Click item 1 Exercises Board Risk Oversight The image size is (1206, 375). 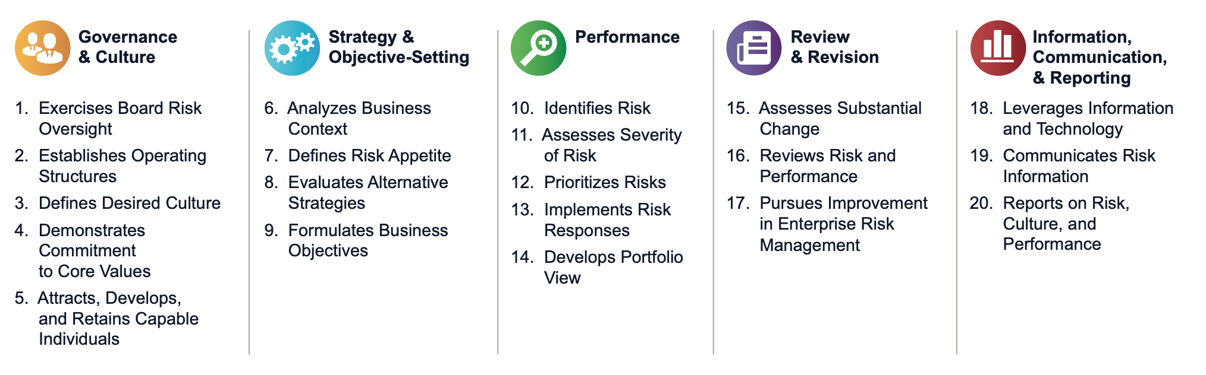coord(108,118)
